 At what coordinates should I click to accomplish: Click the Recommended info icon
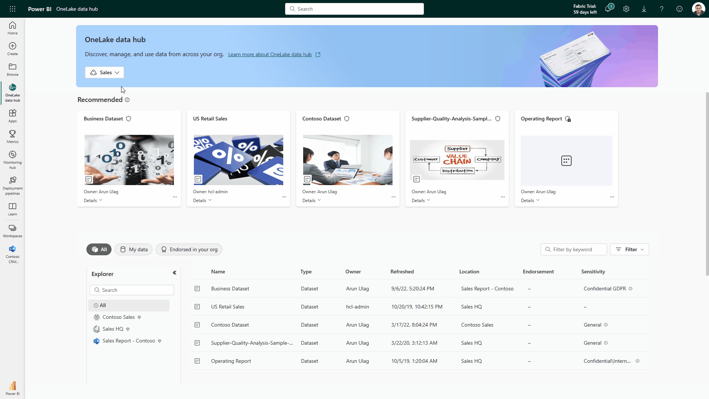[x=127, y=100]
